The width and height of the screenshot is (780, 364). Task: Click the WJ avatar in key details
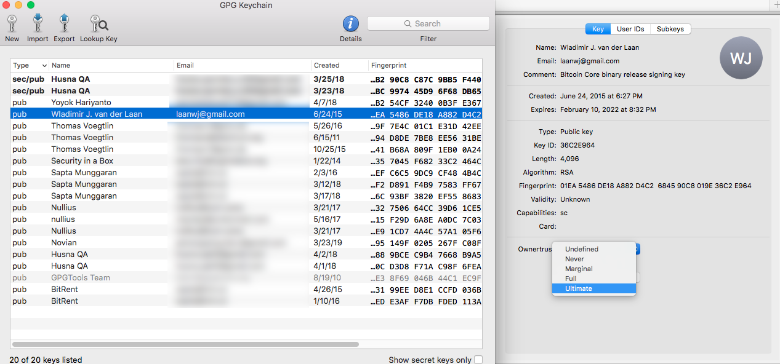pos(741,58)
